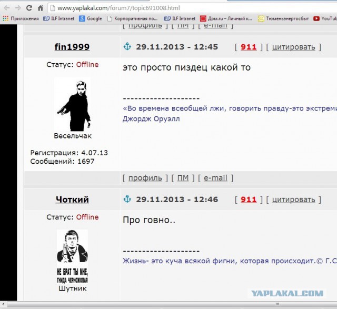337x309 pixels.
Task: Click scrollbar left arrow at bottom
Action: pyautogui.click(x=3, y=304)
